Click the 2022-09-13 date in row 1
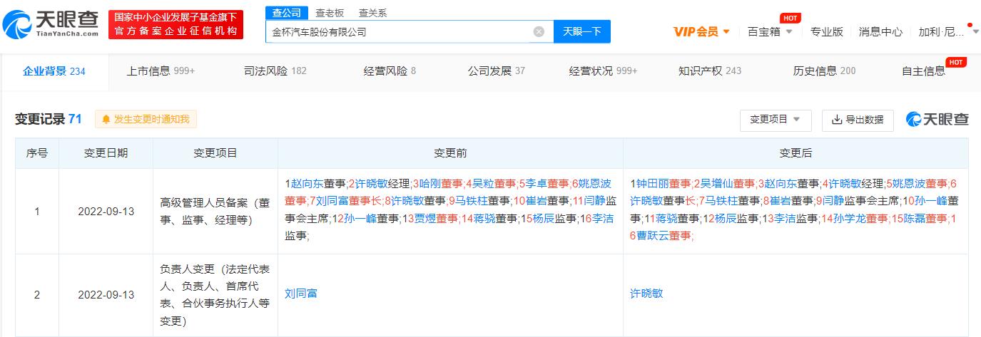The width and height of the screenshot is (981, 337). [106, 212]
